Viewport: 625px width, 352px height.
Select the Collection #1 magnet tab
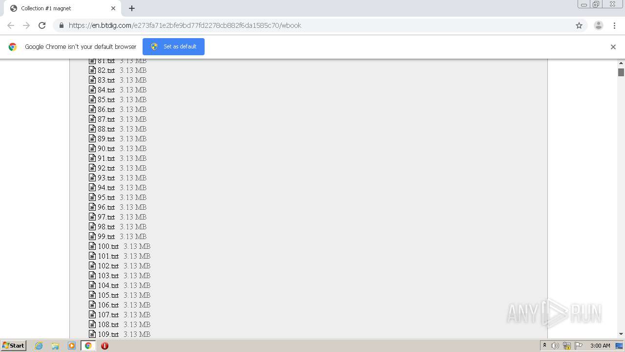point(62,8)
